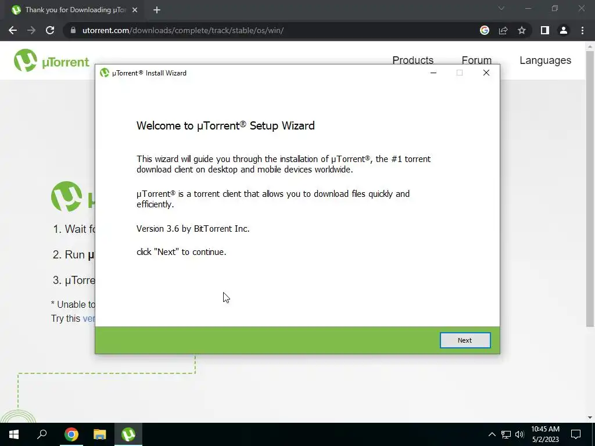Viewport: 595px width, 446px height.
Task: Open Google icon in address bar
Action: pyautogui.click(x=484, y=30)
